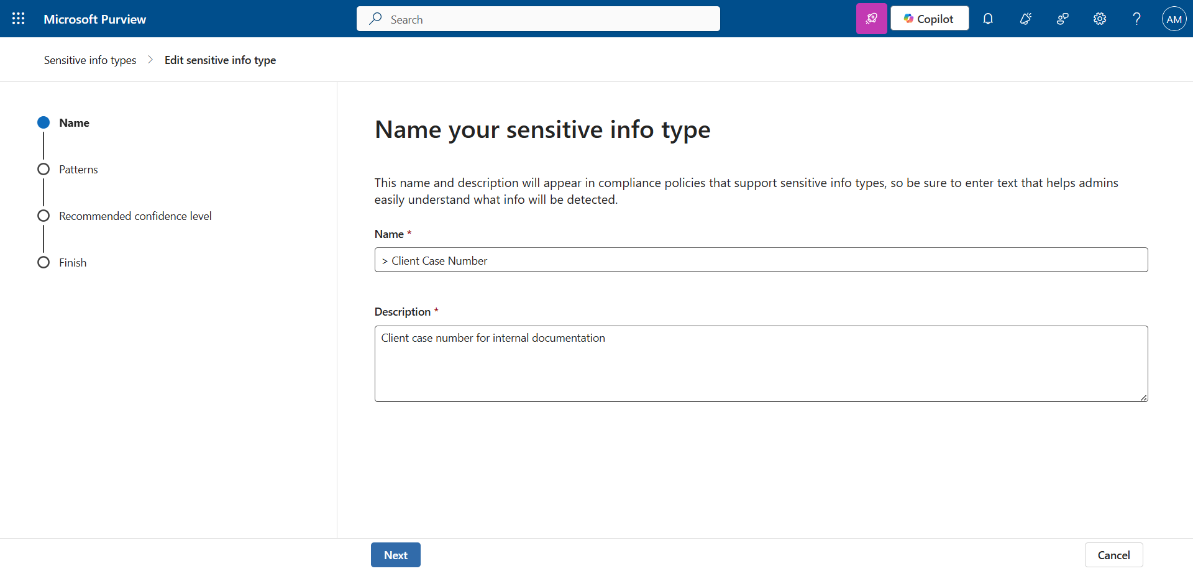Open the AM account avatar menu
The height and width of the screenshot is (571, 1193).
pos(1174,19)
